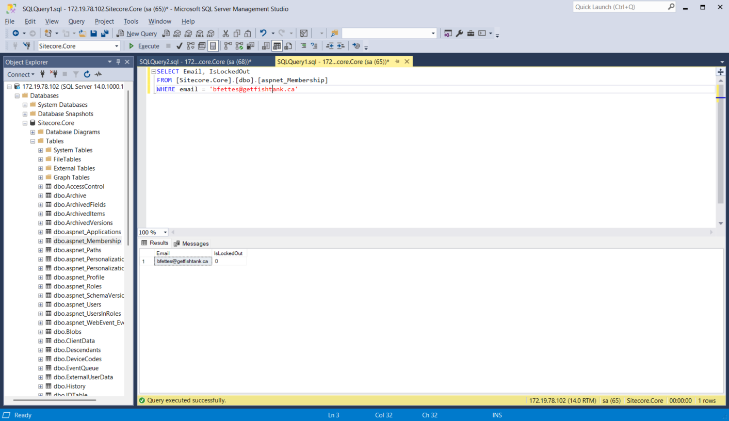Pin the Object Explorer panel (auto hide)
The height and width of the screenshot is (421, 729).
point(118,62)
